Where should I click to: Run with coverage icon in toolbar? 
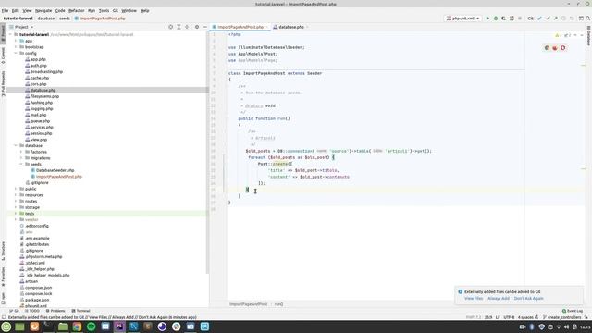pos(503,18)
